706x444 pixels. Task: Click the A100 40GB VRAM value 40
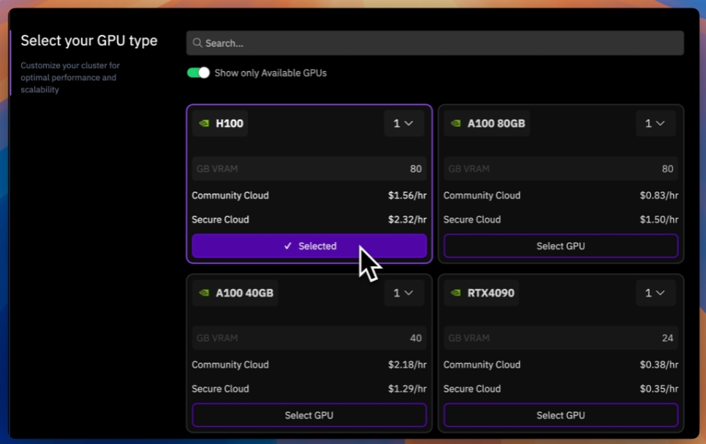416,338
